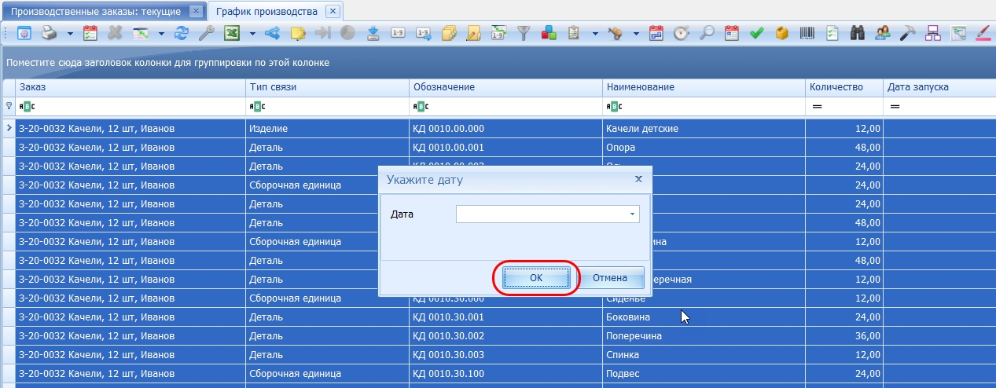996x388 pixels.
Task: Sort by the Обозначение column header
Action: [506, 87]
